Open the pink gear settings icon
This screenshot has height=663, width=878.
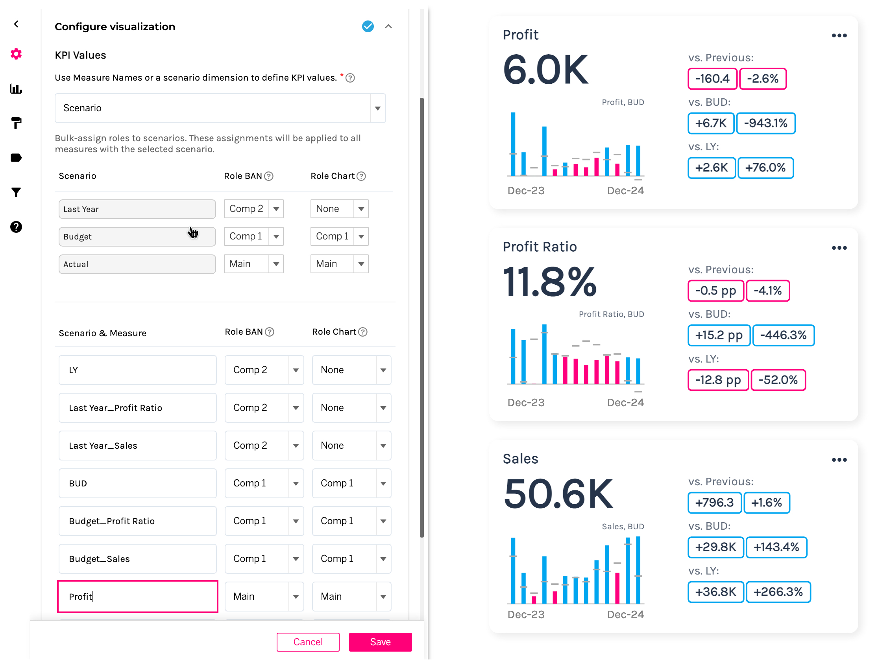16,54
